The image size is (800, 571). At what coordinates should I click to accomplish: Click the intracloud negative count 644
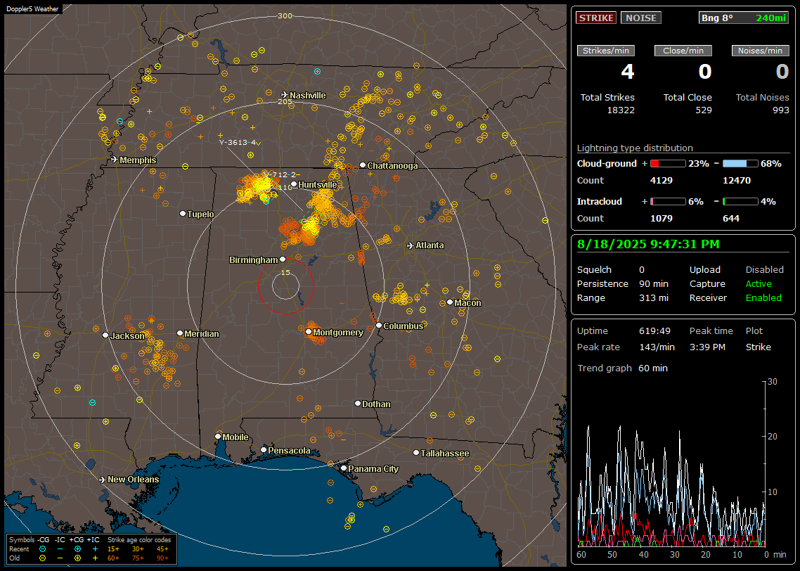pos(731,219)
